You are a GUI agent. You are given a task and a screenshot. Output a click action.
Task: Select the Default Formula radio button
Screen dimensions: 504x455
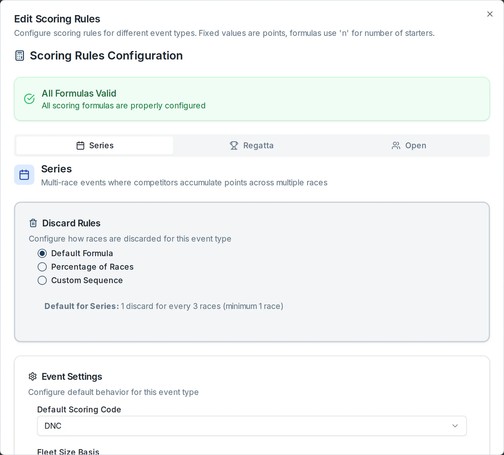click(x=42, y=253)
